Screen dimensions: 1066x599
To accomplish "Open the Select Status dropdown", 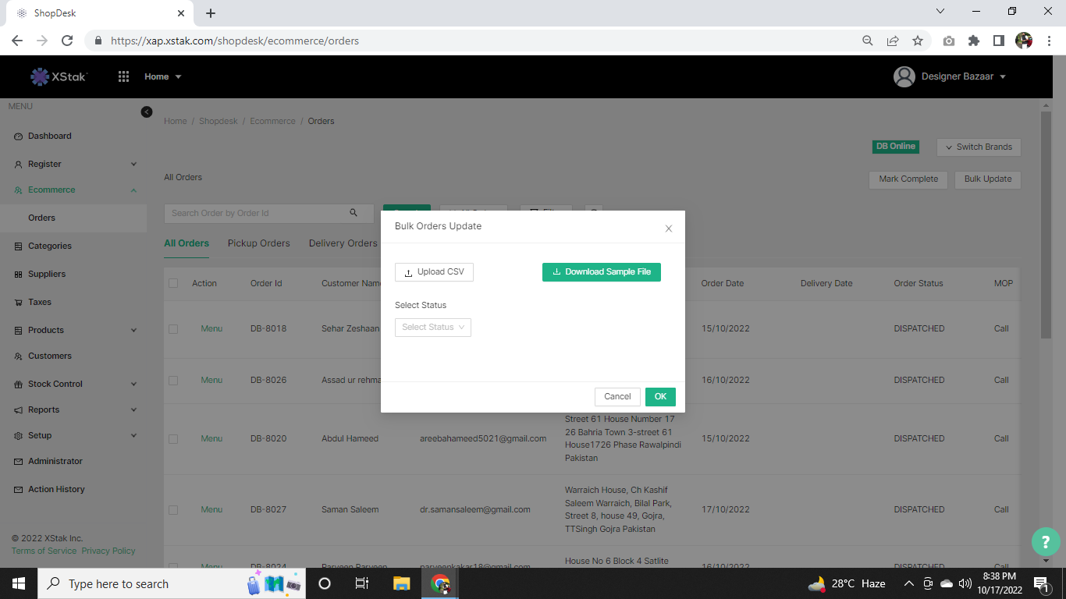I will click(433, 328).
